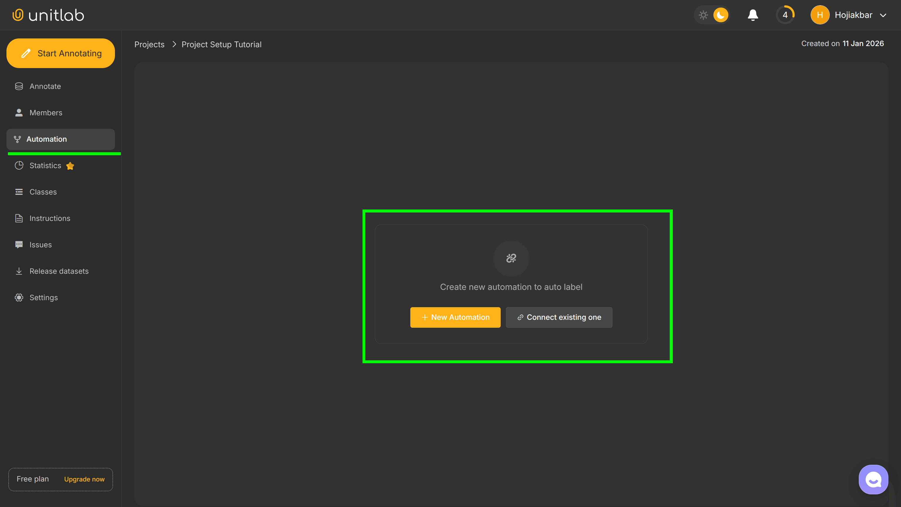
Task: Switch to light mode with the sun toggle
Action: pyautogui.click(x=703, y=15)
